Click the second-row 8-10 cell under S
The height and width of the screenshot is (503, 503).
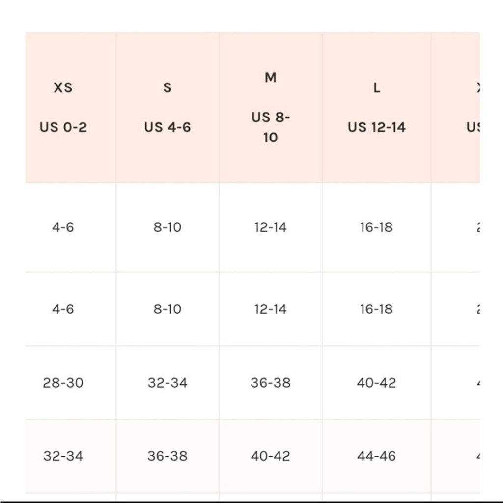coord(168,309)
